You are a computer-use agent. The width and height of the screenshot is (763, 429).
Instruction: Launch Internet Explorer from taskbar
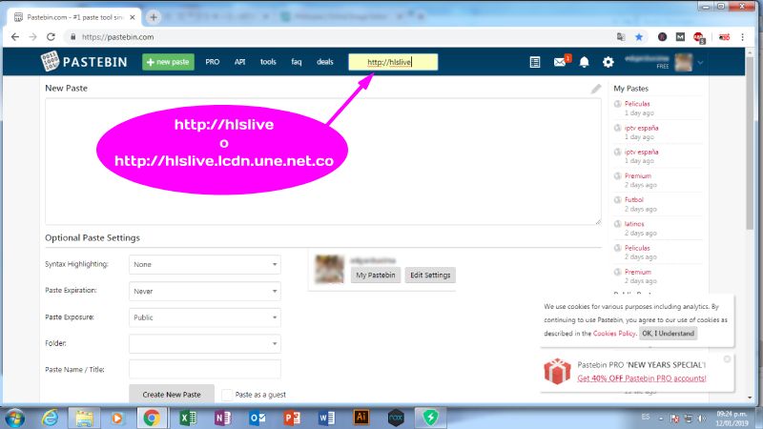51,418
